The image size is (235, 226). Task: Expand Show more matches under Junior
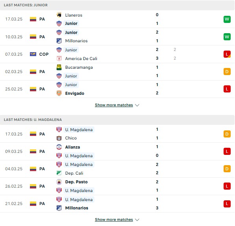tap(114, 105)
